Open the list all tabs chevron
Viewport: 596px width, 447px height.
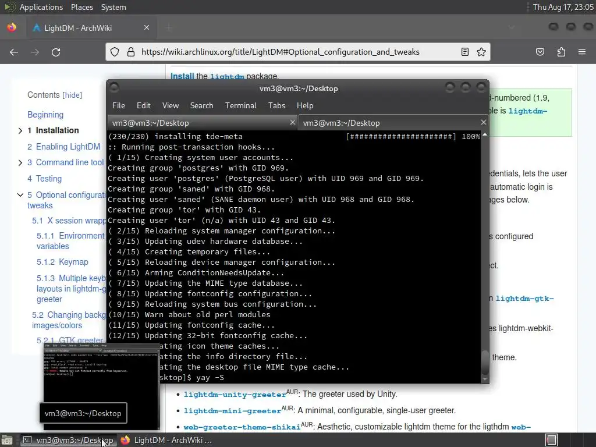coord(512,27)
